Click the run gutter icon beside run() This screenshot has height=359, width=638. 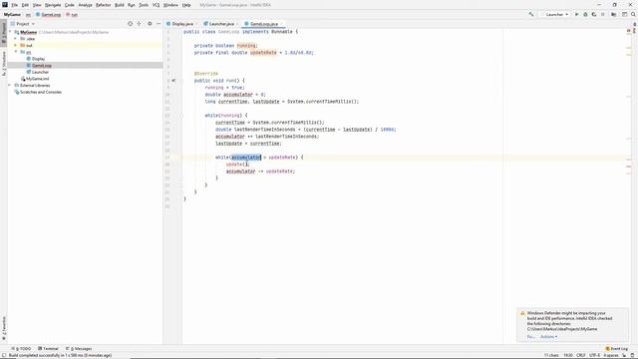(173, 80)
